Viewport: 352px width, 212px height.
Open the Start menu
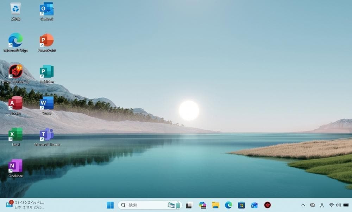click(110, 205)
